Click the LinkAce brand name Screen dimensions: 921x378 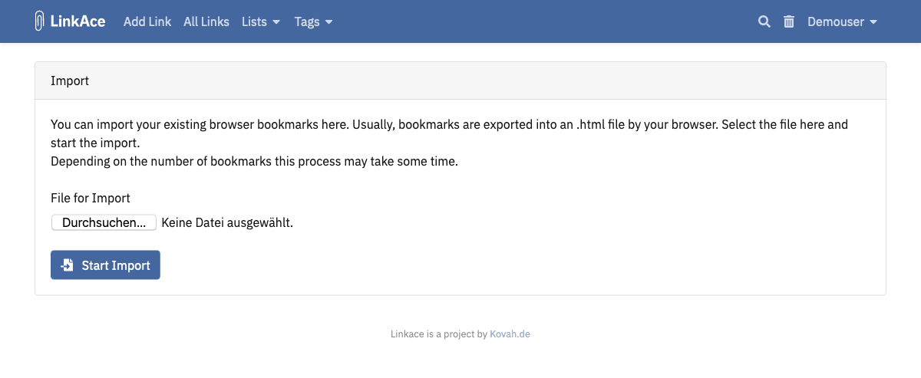click(78, 21)
